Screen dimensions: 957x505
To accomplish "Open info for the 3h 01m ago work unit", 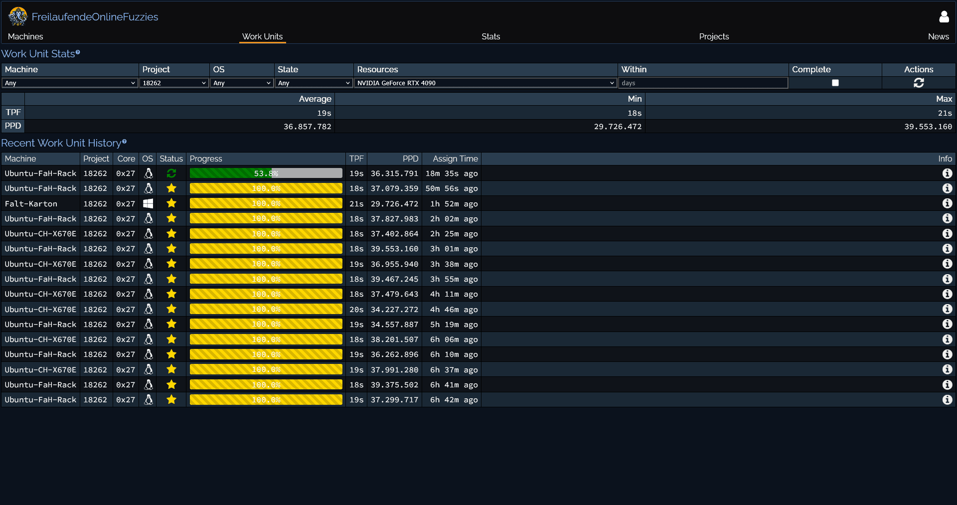I will tap(948, 249).
